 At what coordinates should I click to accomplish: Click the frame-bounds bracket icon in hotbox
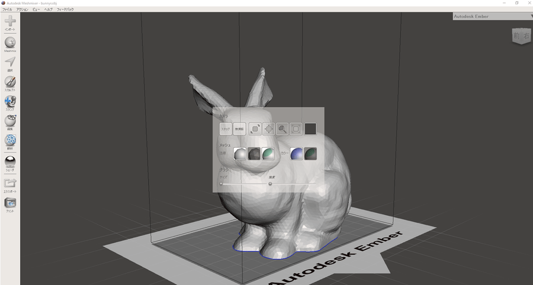(x=296, y=129)
